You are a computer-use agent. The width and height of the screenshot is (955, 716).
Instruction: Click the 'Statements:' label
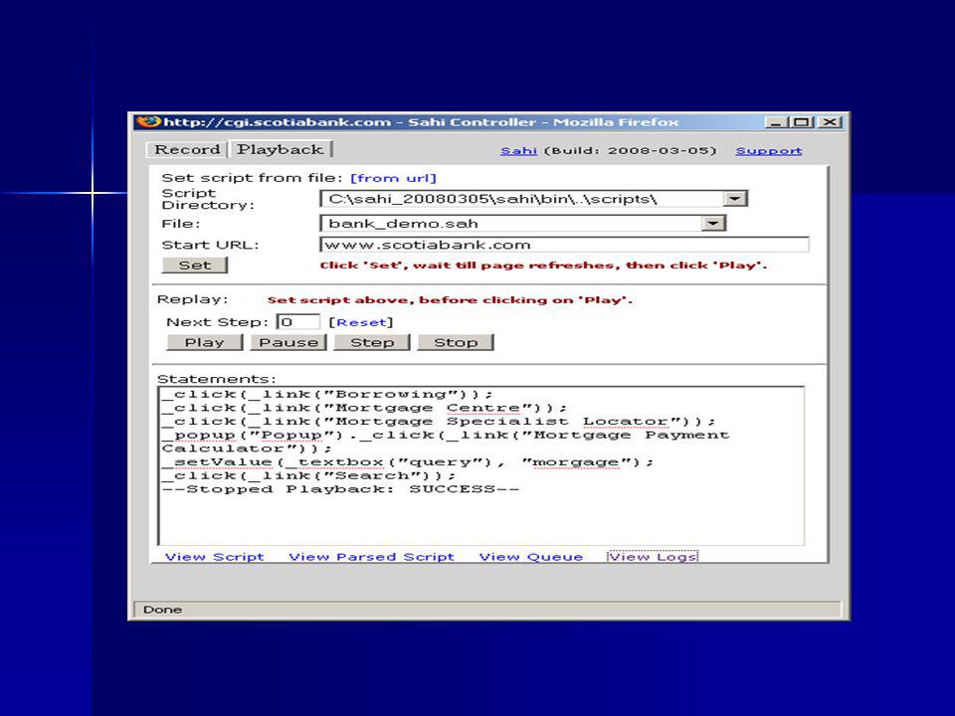216,379
